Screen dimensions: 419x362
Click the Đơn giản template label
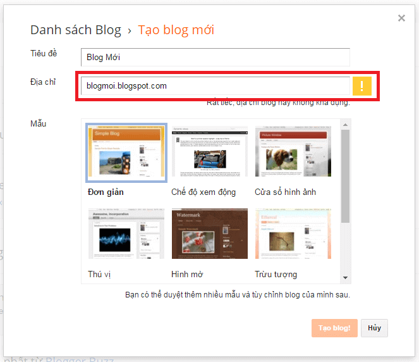point(106,192)
